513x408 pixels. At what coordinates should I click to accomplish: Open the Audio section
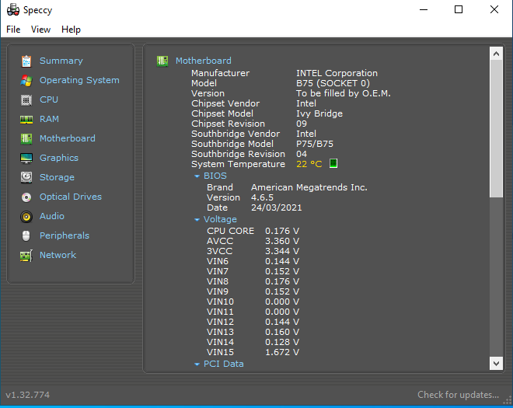click(52, 216)
